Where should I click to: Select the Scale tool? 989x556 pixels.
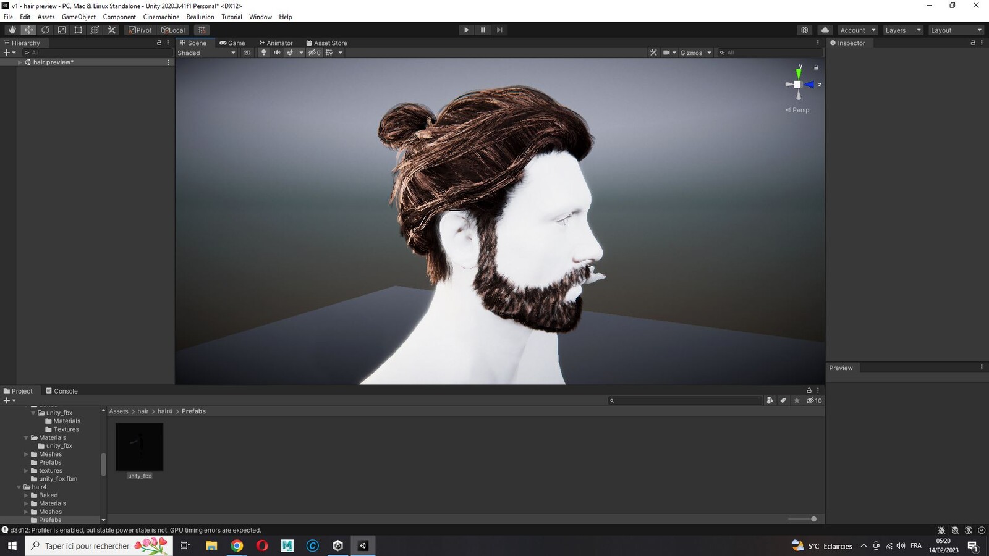click(62, 30)
